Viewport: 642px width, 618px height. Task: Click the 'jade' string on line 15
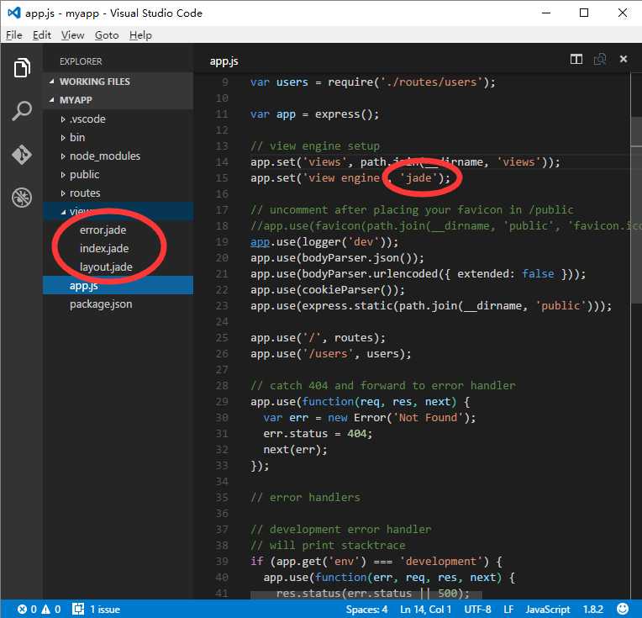418,178
